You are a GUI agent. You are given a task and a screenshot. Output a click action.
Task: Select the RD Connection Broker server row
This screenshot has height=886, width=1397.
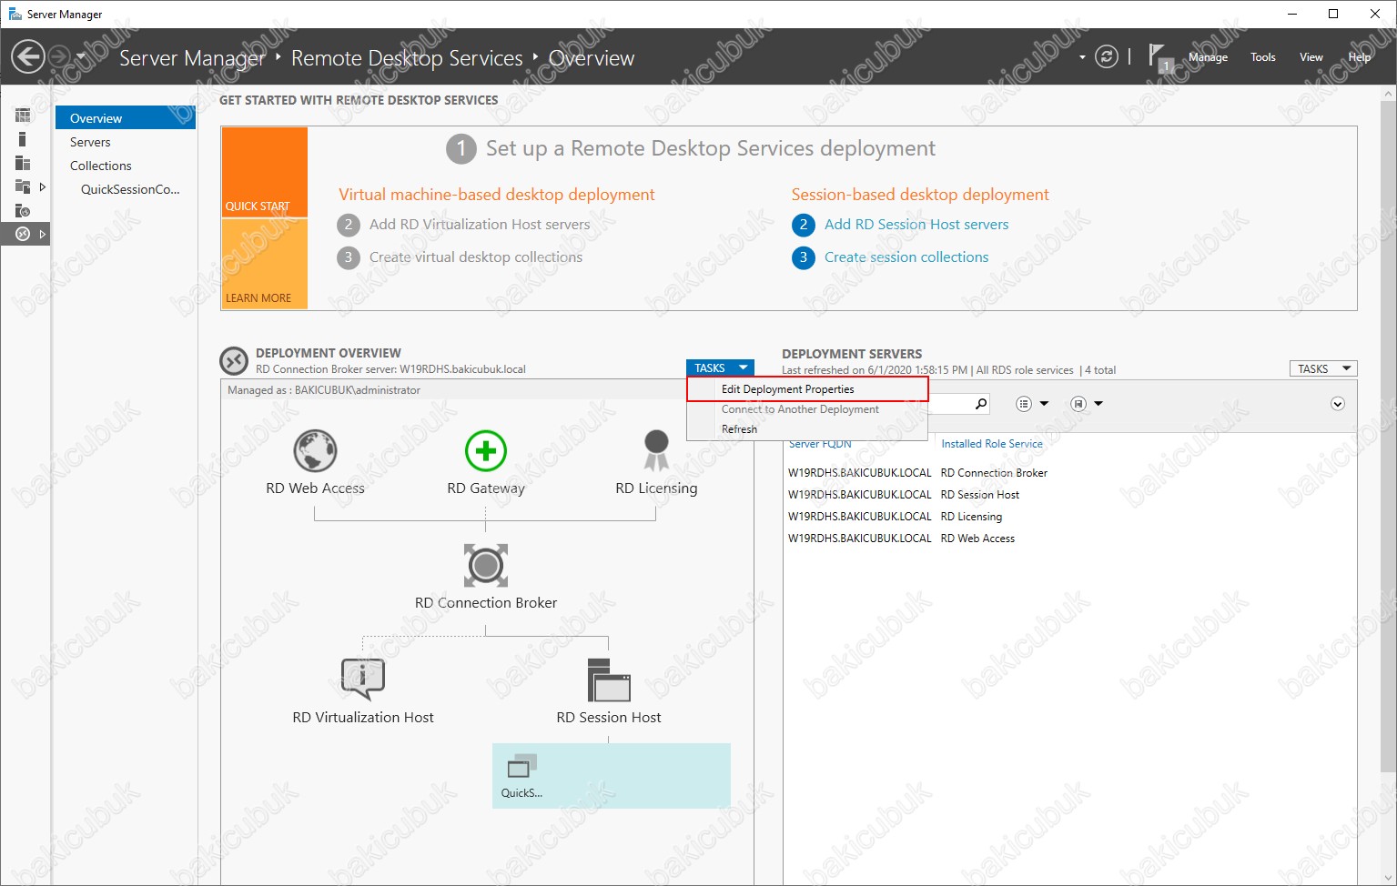click(1070, 473)
